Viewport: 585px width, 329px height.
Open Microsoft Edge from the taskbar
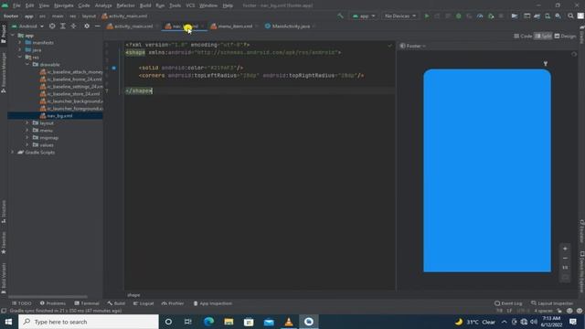pos(208,322)
